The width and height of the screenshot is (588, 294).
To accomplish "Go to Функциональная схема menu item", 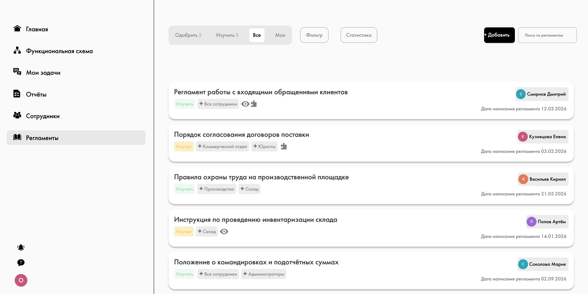I will [x=76, y=51].
